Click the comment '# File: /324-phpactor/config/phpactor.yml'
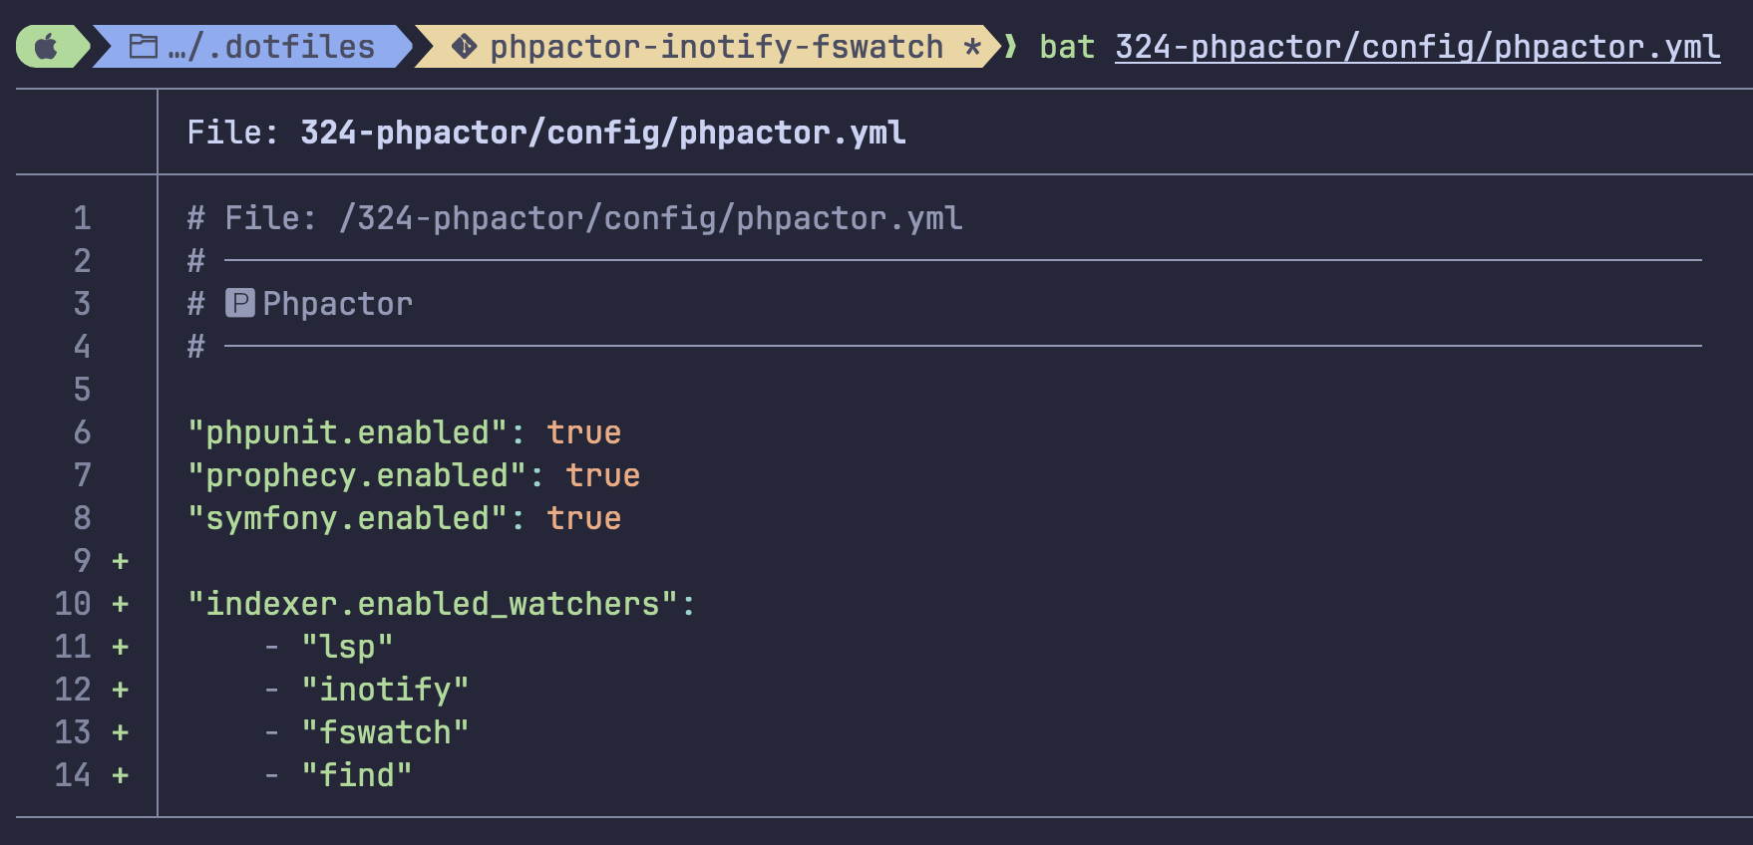The height and width of the screenshot is (845, 1753). pyautogui.click(x=575, y=218)
